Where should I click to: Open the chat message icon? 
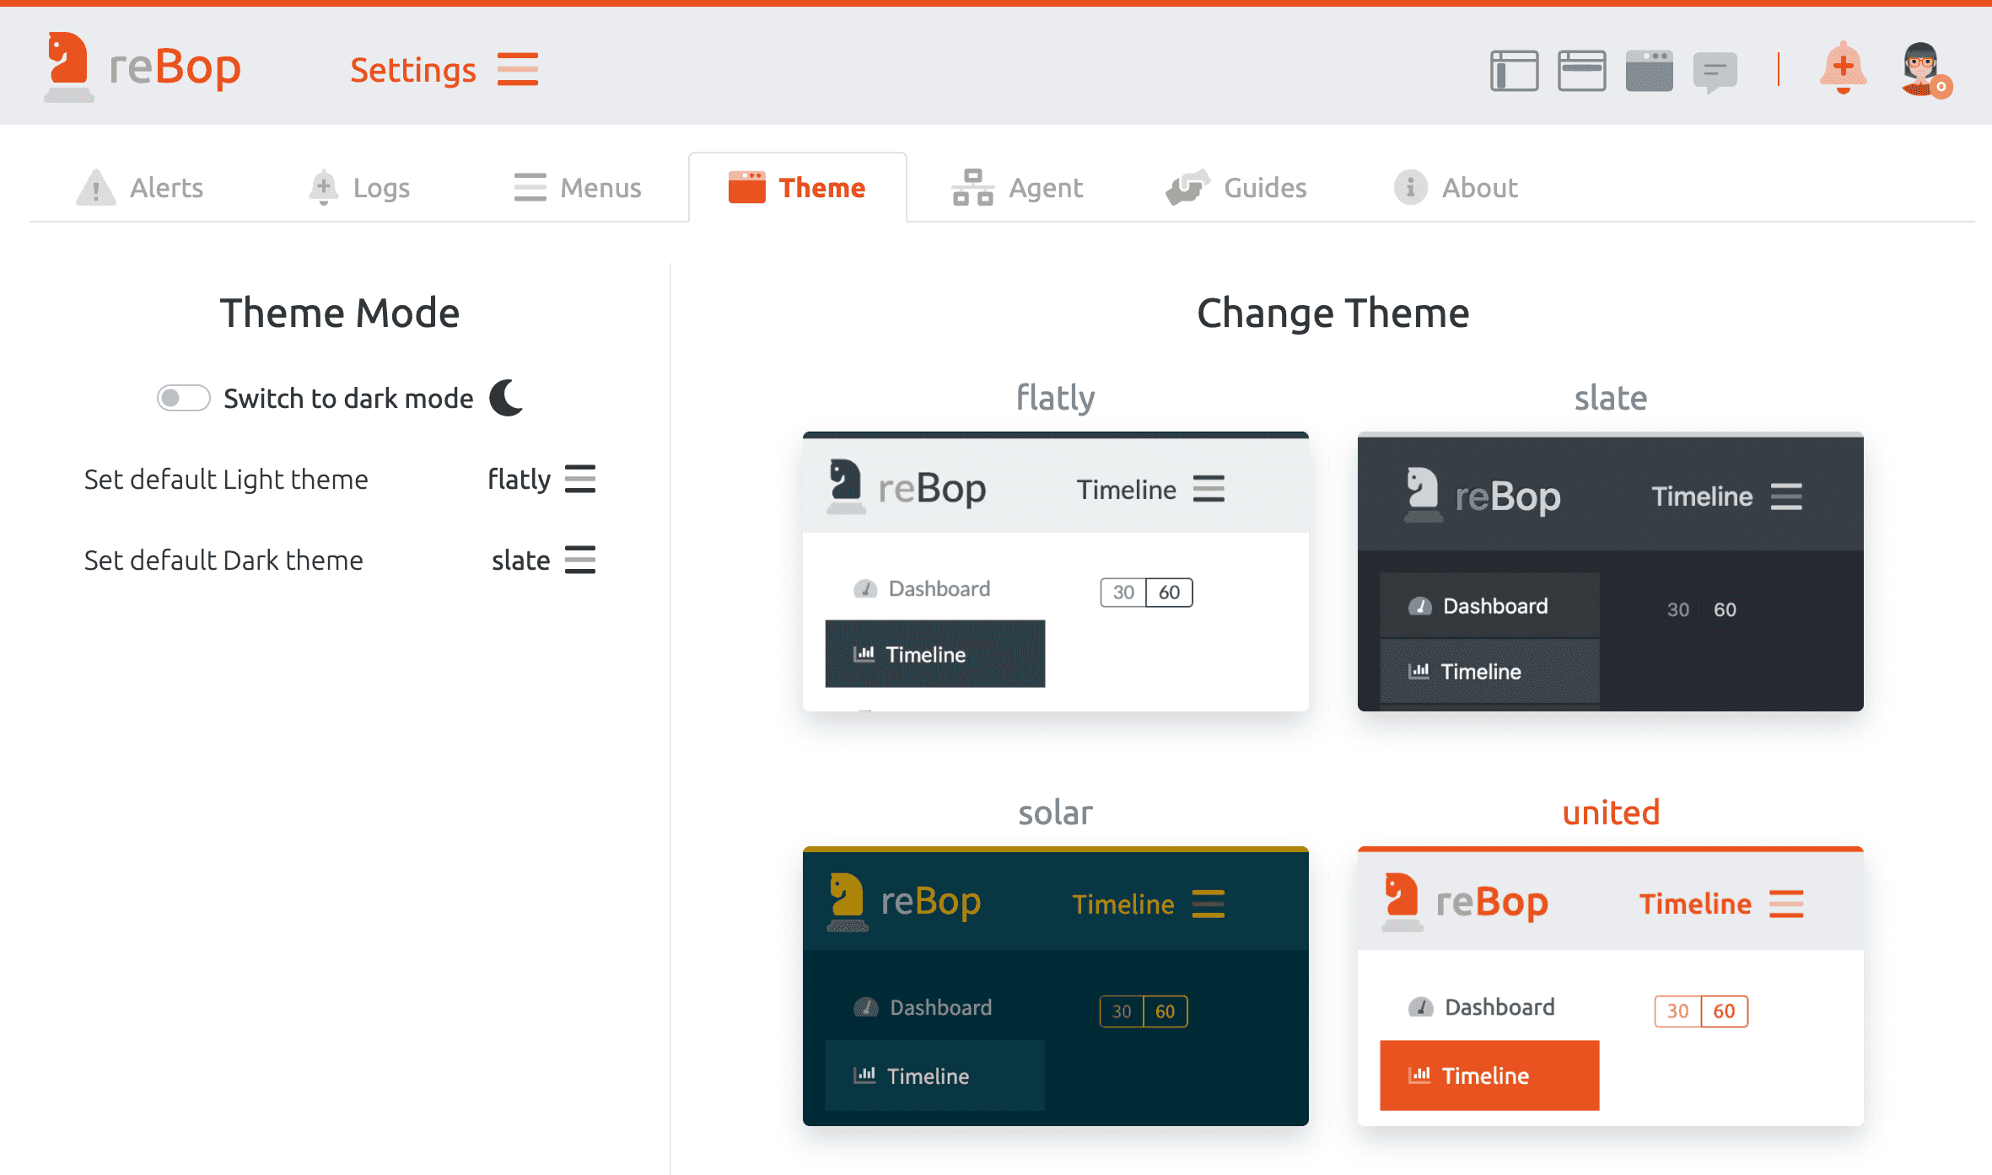pos(1715,72)
